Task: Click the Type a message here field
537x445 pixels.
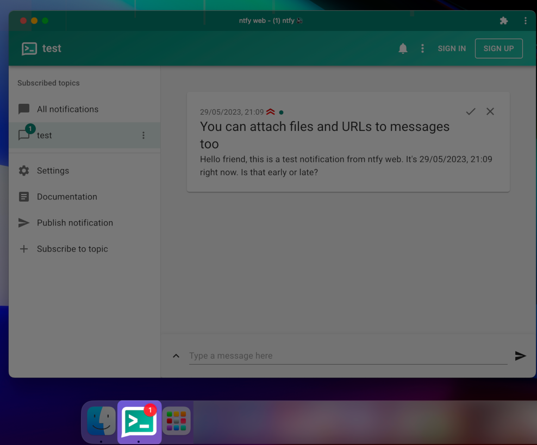Action: coord(348,356)
